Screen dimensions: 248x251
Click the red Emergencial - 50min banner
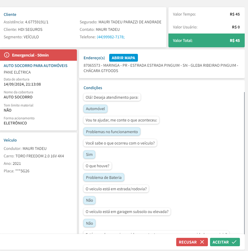[38, 55]
